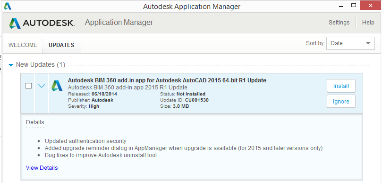Open Settings

339,23
